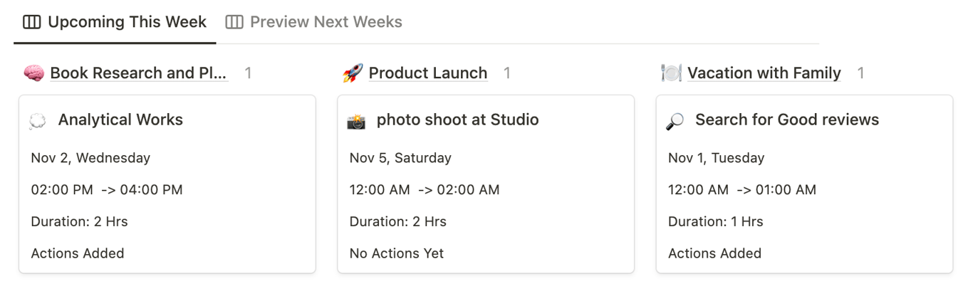Open the Analytical Works card title
Viewport: 973px width, 291px height.
[x=120, y=120]
